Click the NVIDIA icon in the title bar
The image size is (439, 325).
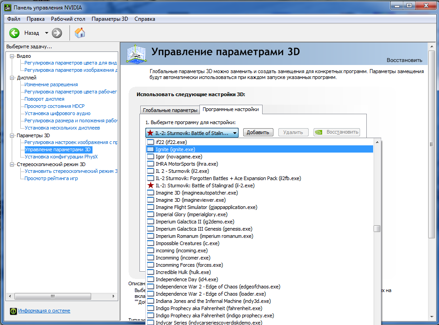[8, 8]
